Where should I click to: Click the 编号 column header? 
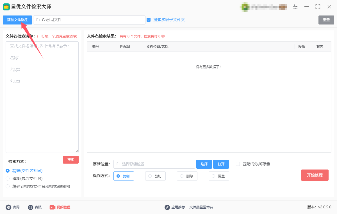(95, 47)
